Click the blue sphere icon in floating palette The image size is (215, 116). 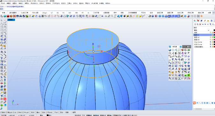170,50
